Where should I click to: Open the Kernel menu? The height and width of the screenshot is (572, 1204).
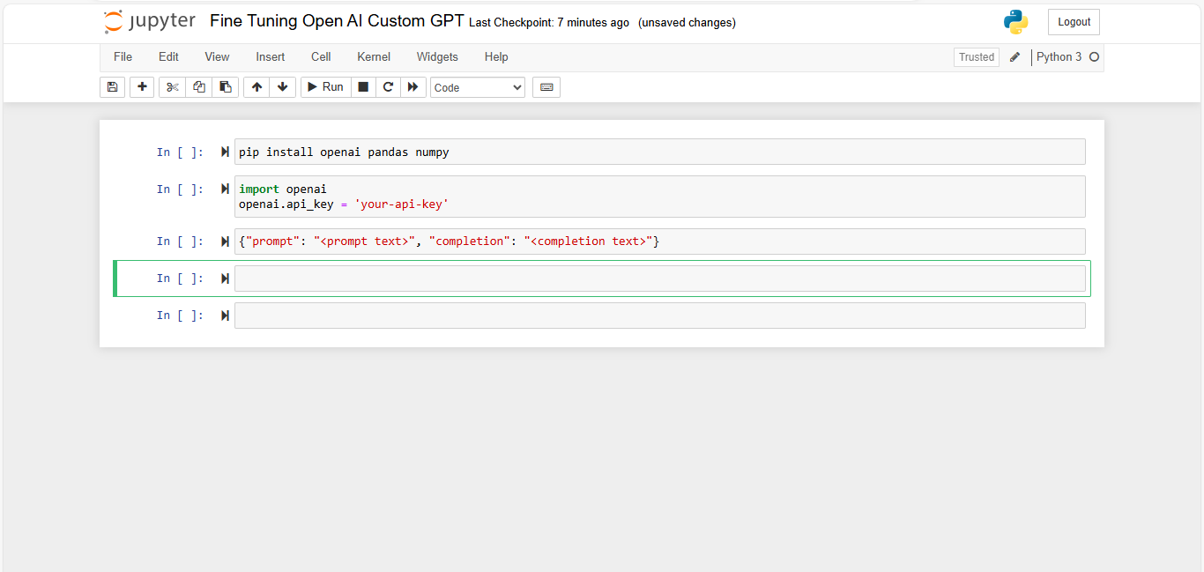[x=373, y=56]
